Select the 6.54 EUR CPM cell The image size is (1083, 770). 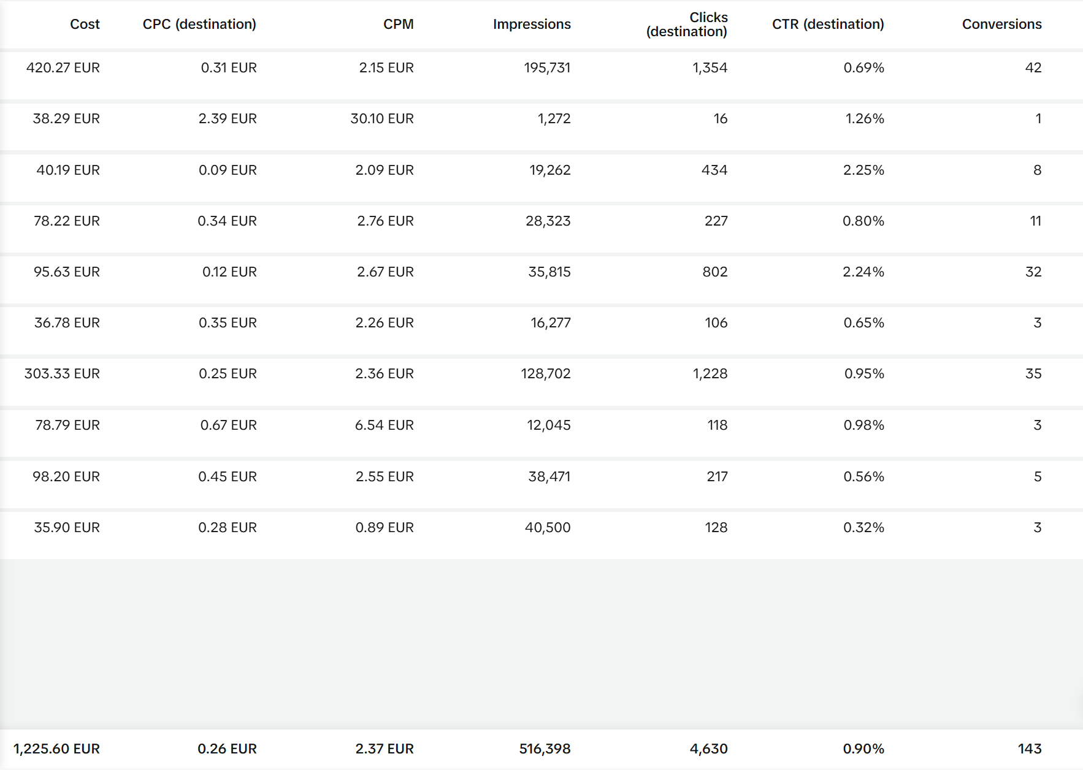[x=385, y=425]
